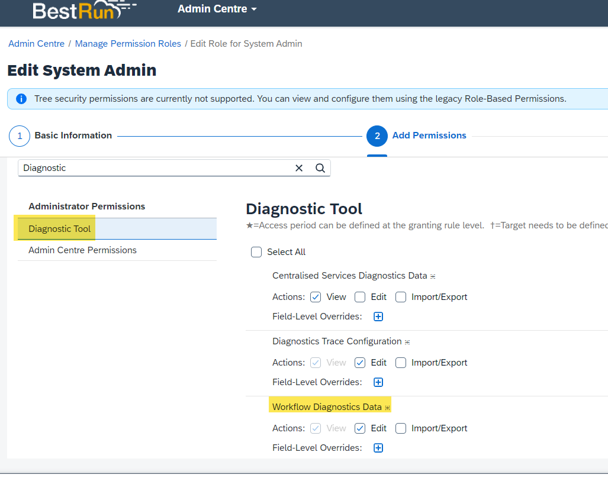The image size is (608, 481).
Task: Click the disabled View checkbox for Workflow Diagnostics Data
Action: coord(316,428)
